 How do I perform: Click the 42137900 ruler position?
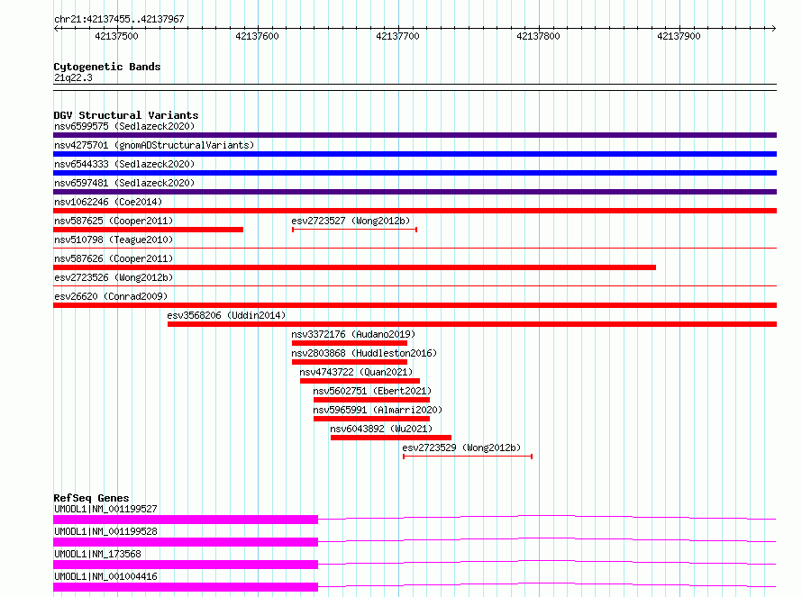tap(679, 36)
